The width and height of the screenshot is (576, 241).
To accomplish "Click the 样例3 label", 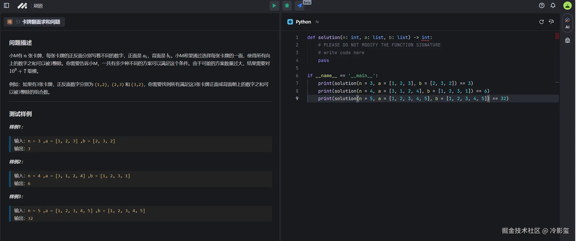I will click(x=16, y=197).
